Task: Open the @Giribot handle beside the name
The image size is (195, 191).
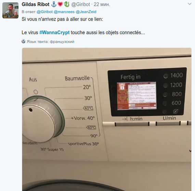Action: (80, 4)
